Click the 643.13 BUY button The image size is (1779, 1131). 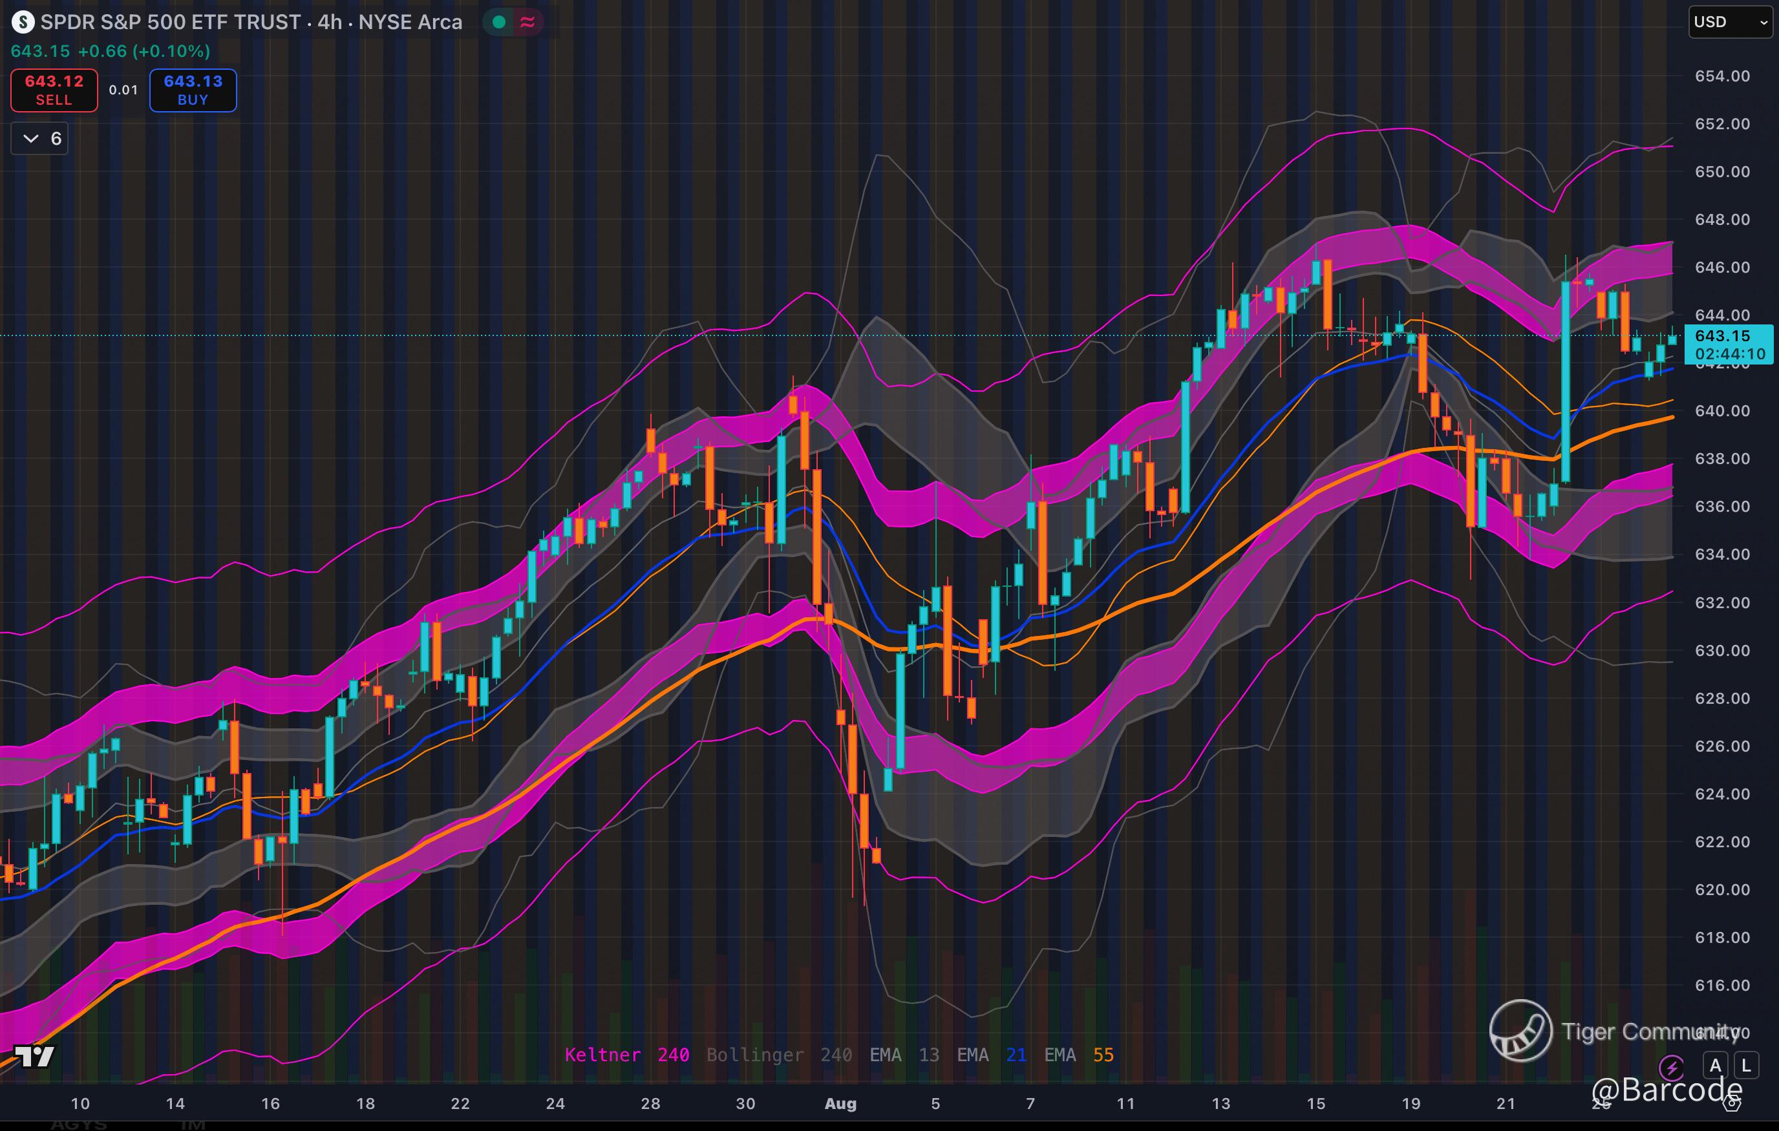(x=193, y=90)
